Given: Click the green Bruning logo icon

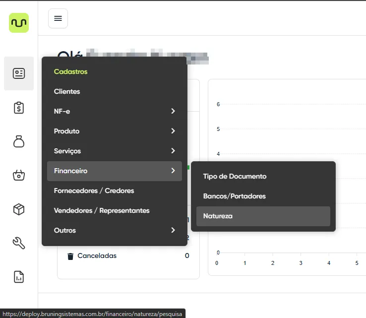Looking at the screenshot, I should pyautogui.click(x=19, y=23).
